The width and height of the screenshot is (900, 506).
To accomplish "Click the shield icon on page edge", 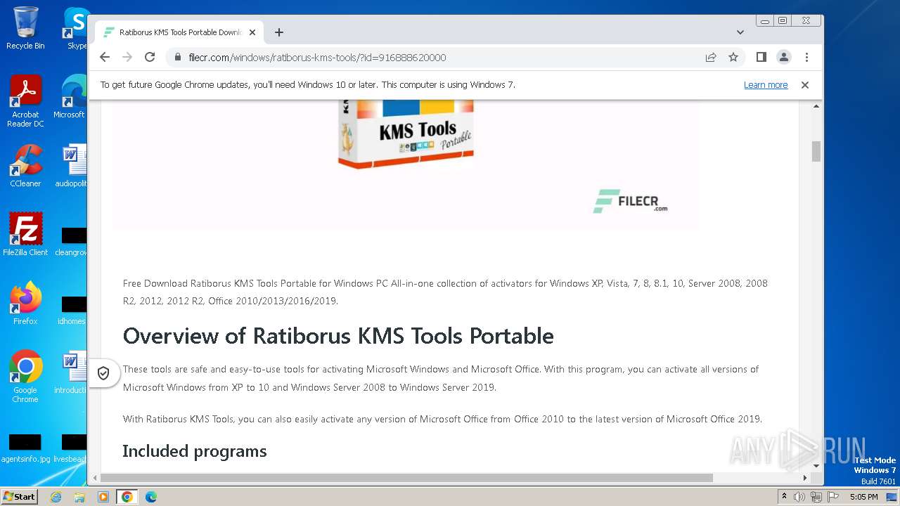I will pyautogui.click(x=103, y=373).
